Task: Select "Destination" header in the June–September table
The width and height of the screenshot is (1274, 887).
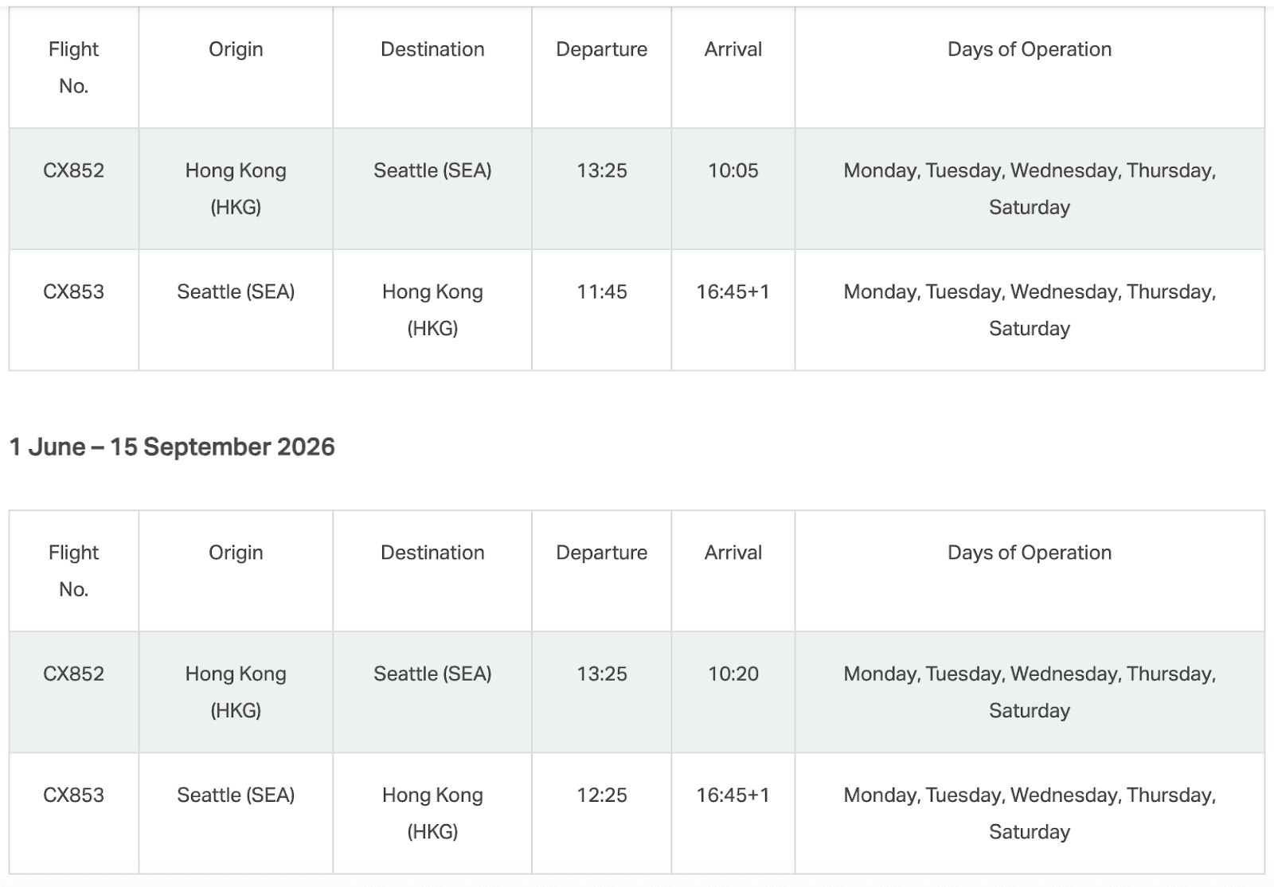Action: pyautogui.click(x=432, y=553)
